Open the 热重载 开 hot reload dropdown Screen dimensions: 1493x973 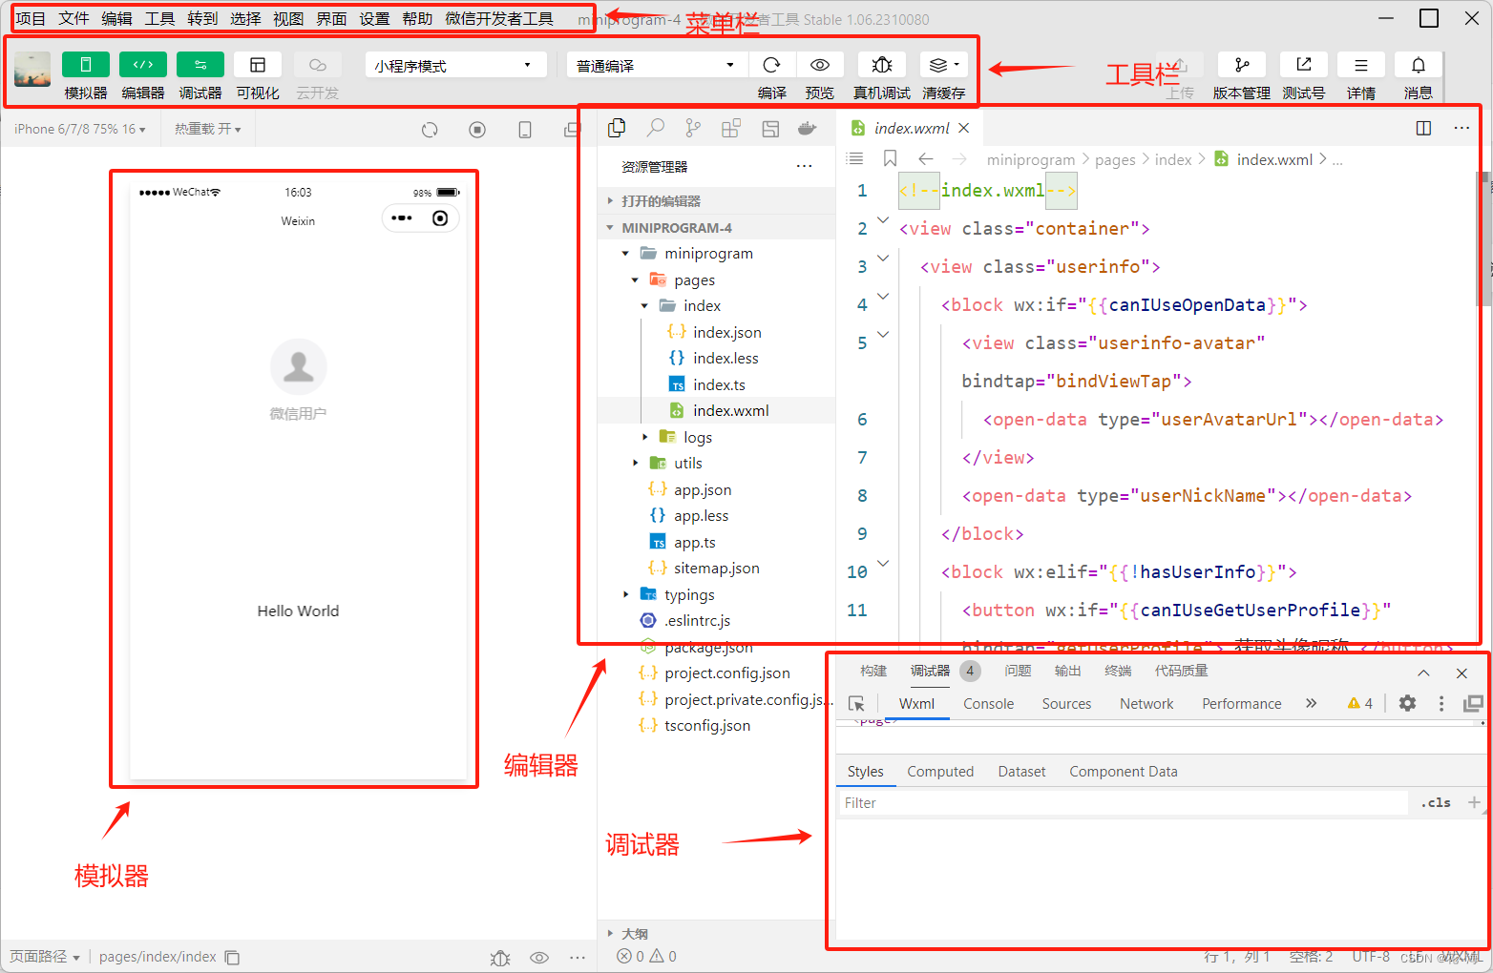(208, 129)
